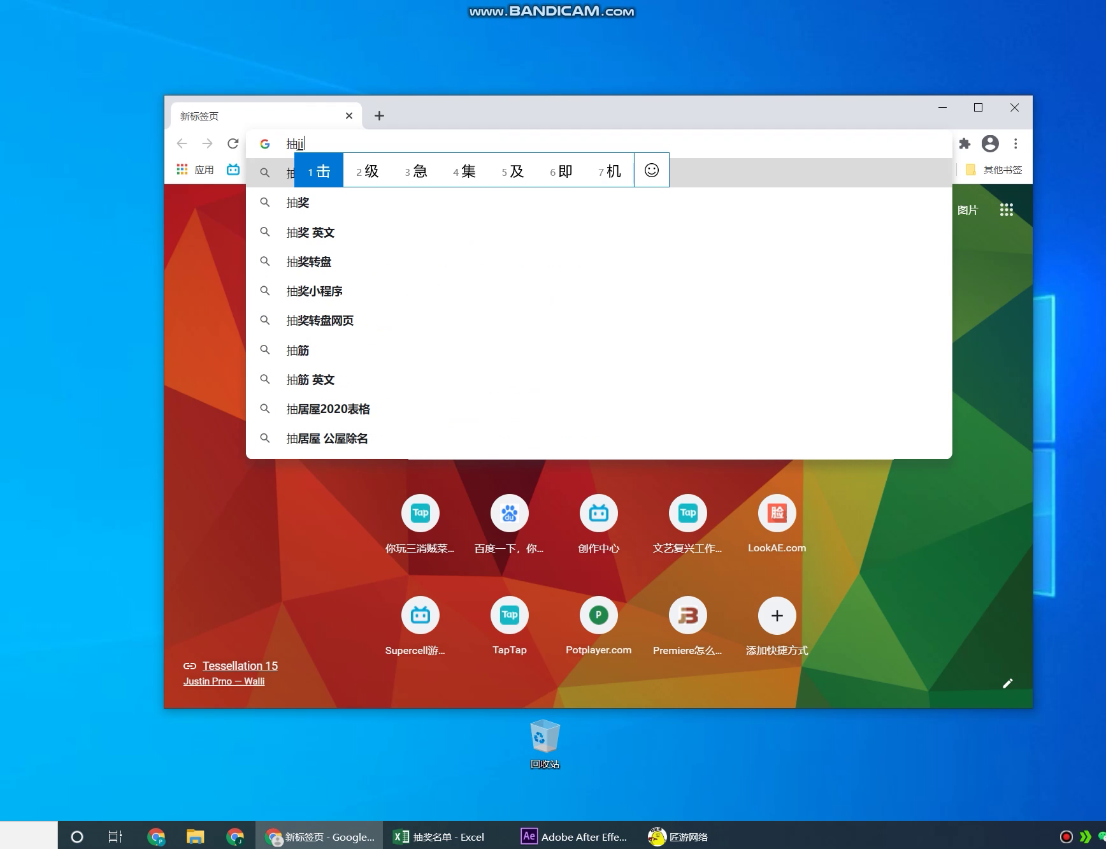Add a shortcut with the plus tile
The width and height of the screenshot is (1106, 849).
777,616
